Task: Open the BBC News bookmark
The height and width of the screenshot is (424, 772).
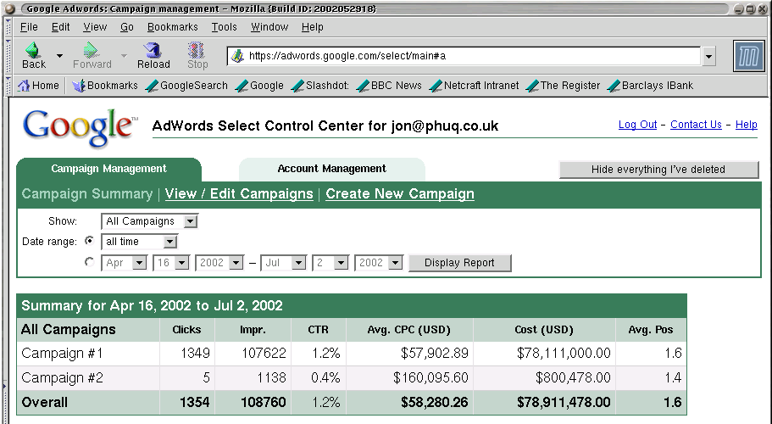Action: tap(389, 86)
